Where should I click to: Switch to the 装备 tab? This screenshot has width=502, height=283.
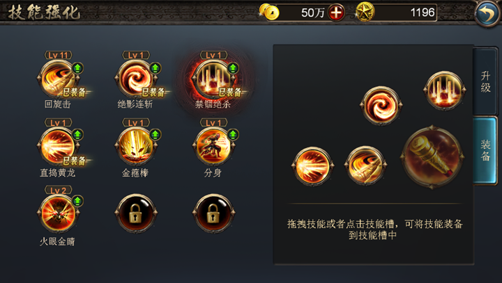tap(486, 150)
